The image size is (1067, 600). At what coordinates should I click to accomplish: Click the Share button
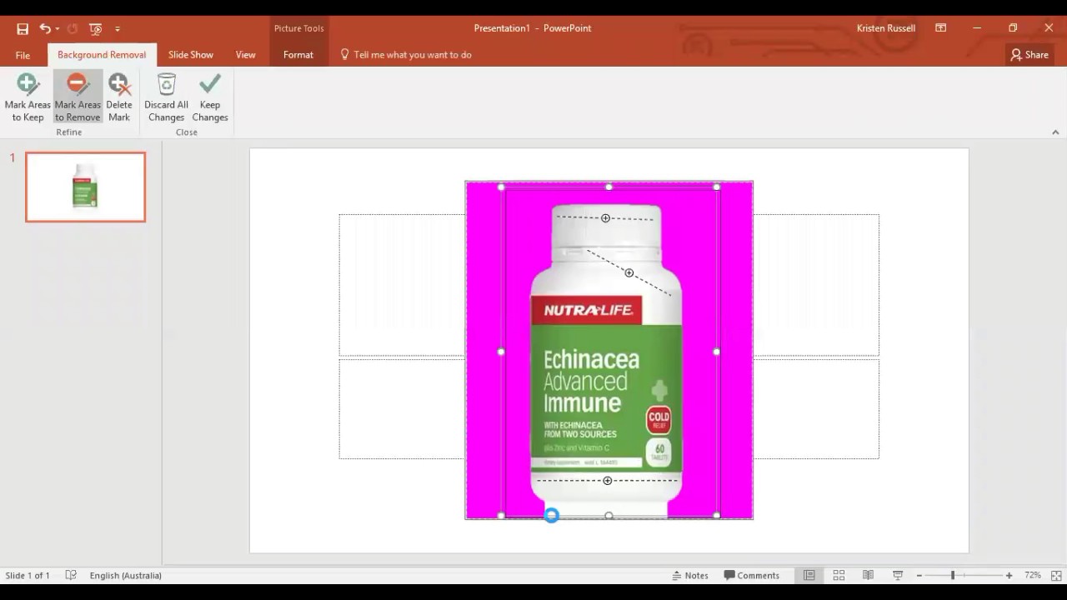click(x=1029, y=55)
